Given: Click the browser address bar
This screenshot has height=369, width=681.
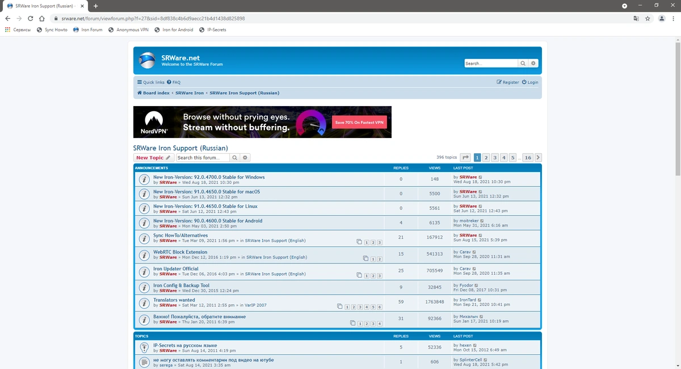Looking at the screenshot, I should (340, 18).
